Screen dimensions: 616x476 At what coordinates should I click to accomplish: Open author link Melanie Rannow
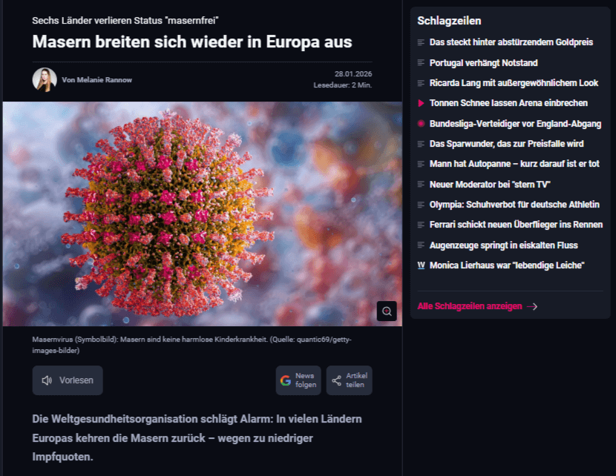(96, 79)
